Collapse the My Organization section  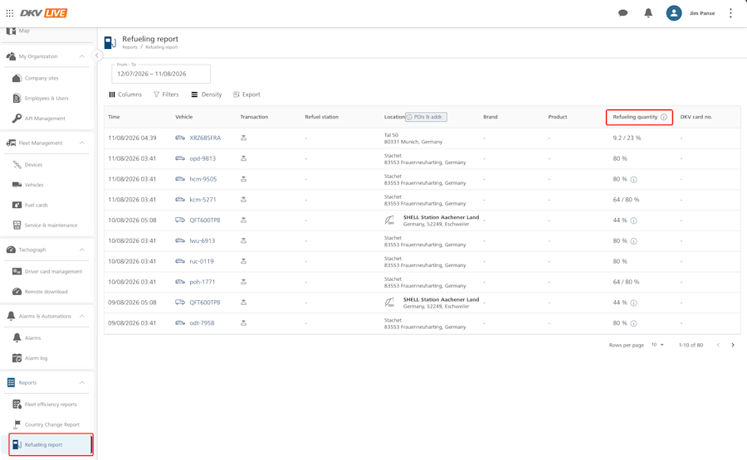pos(82,56)
